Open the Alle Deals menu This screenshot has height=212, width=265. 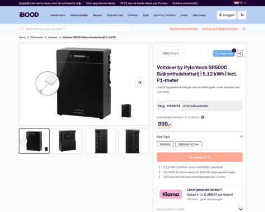[199, 15]
